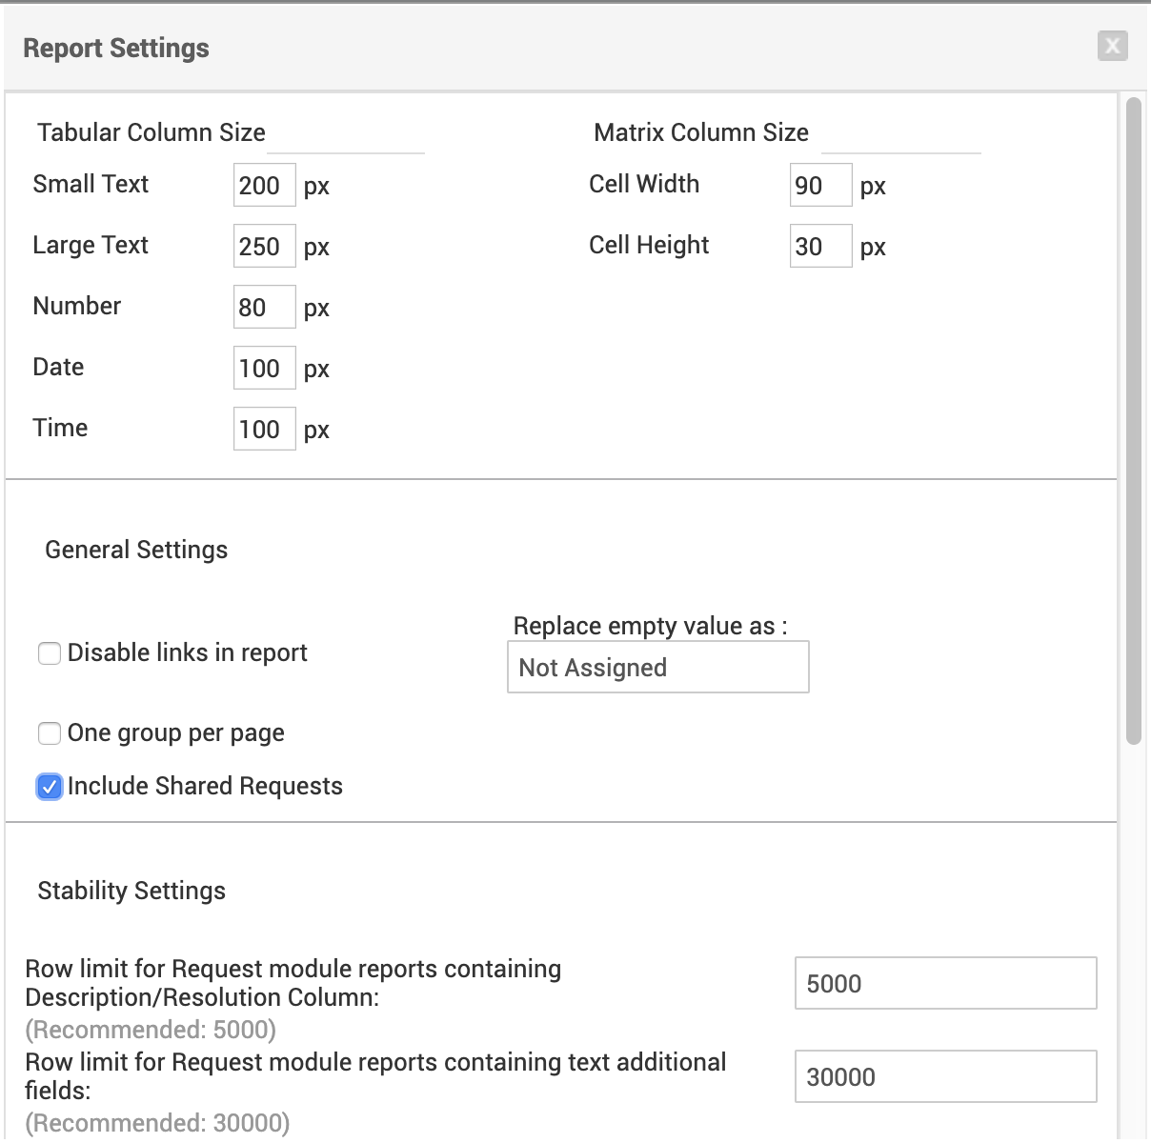
Task: Click the Stability Settings section heading
Action: [x=131, y=891]
